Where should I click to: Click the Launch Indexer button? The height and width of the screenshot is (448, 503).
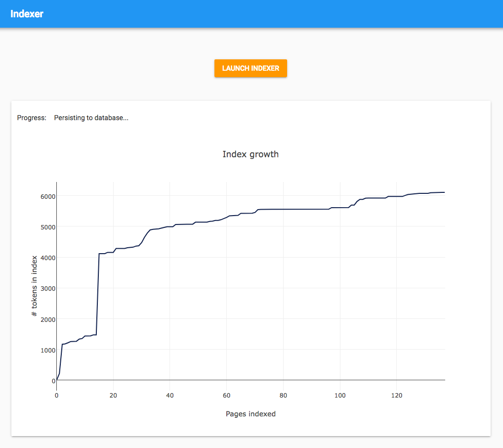coord(251,68)
